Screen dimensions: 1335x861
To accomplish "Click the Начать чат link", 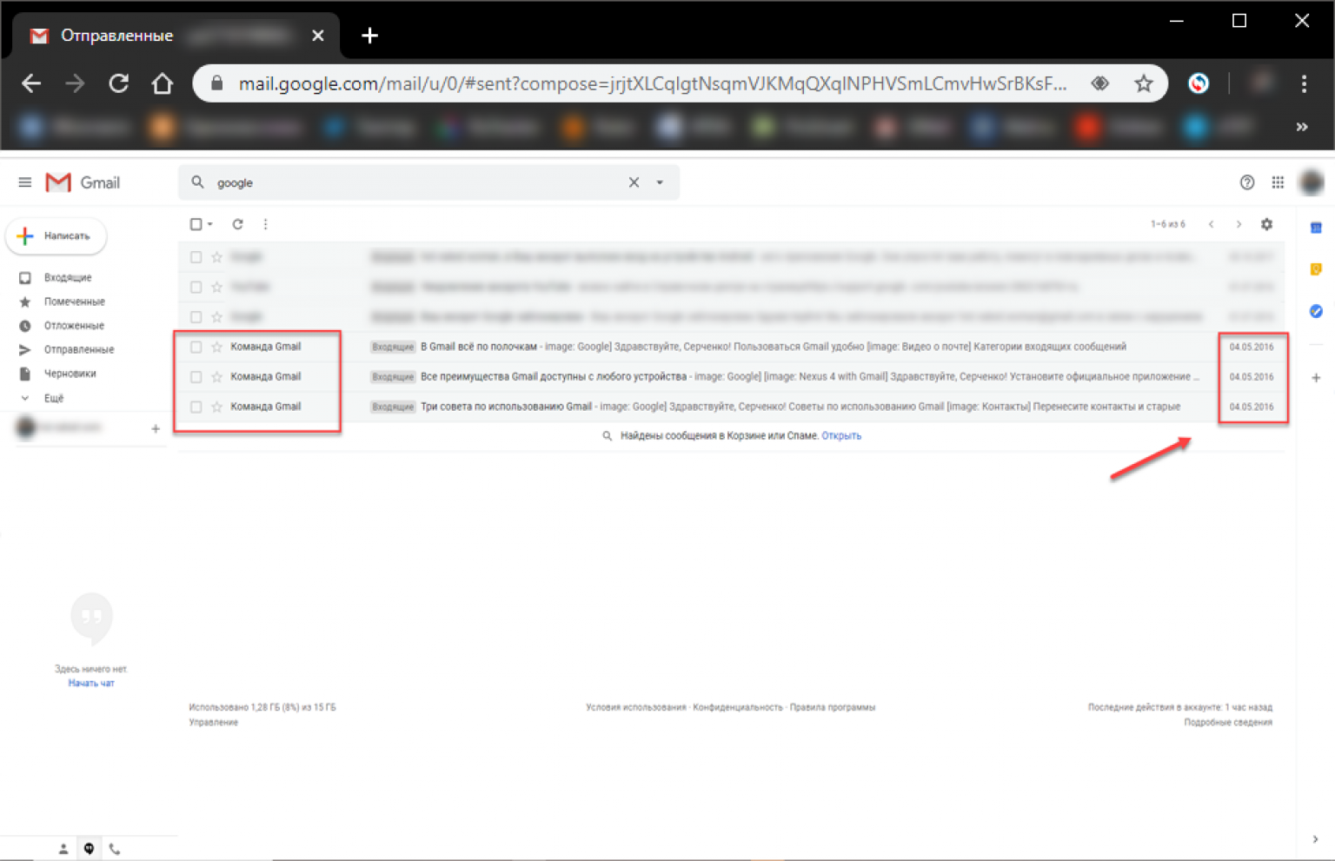I will pos(91,684).
